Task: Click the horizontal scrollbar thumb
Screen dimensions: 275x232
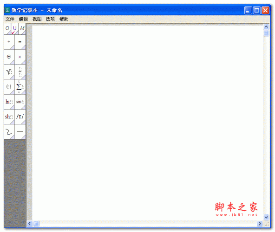Action: tap(36, 224)
